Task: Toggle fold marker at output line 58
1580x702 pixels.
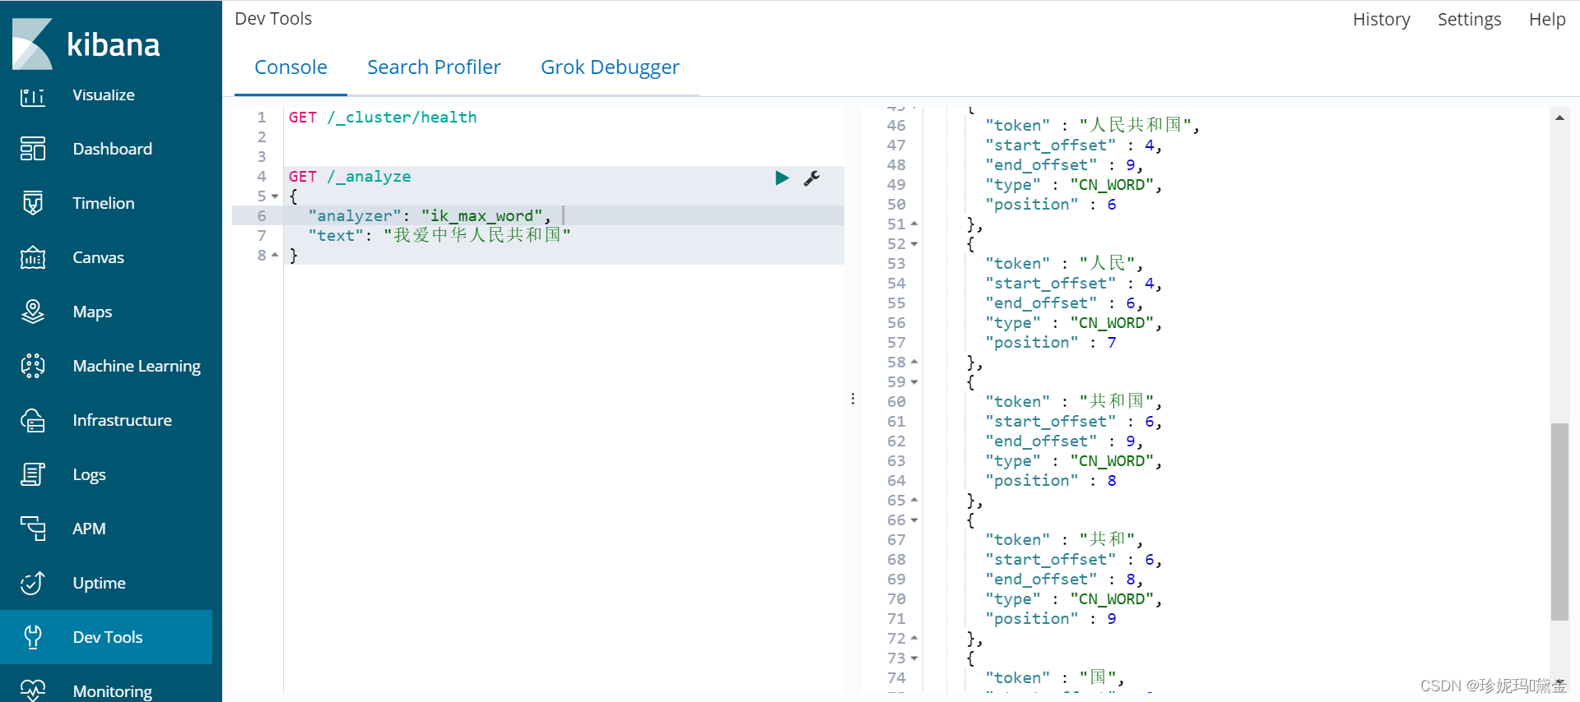Action: point(914,363)
